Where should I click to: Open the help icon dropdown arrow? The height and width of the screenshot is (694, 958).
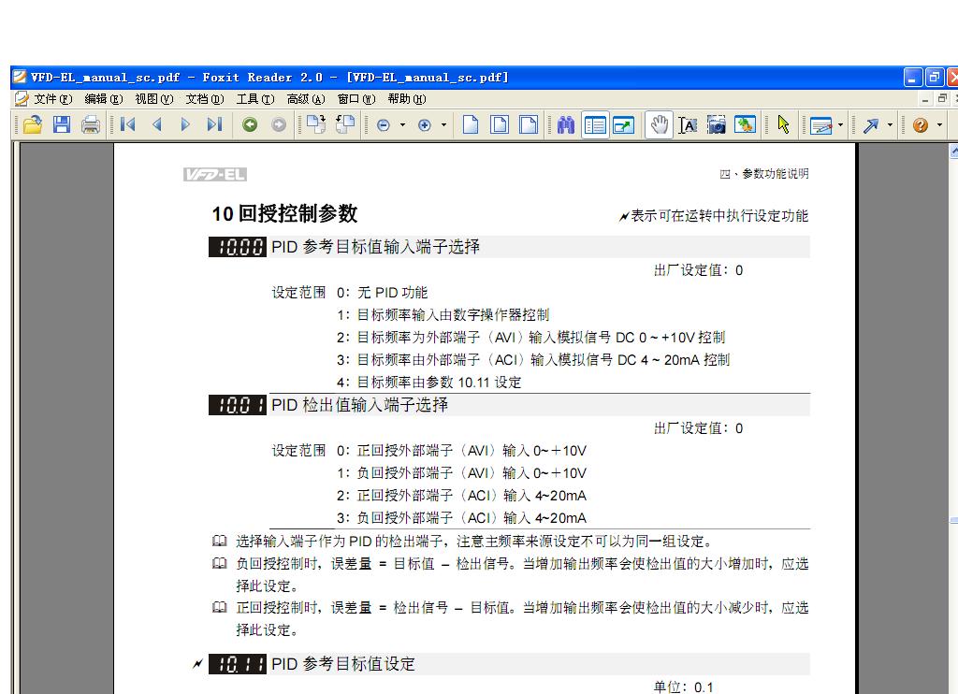pos(939,124)
